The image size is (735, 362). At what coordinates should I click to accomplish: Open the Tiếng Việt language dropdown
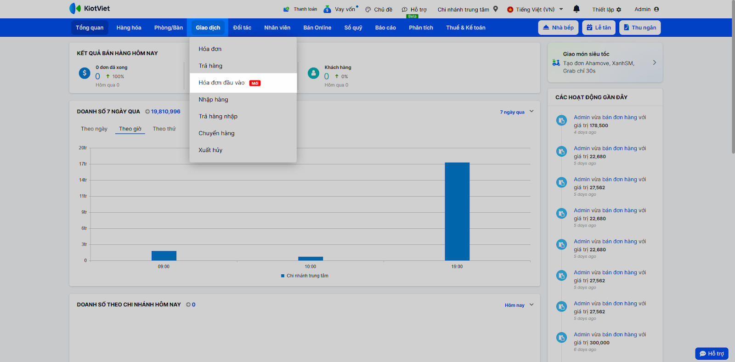[x=535, y=10]
